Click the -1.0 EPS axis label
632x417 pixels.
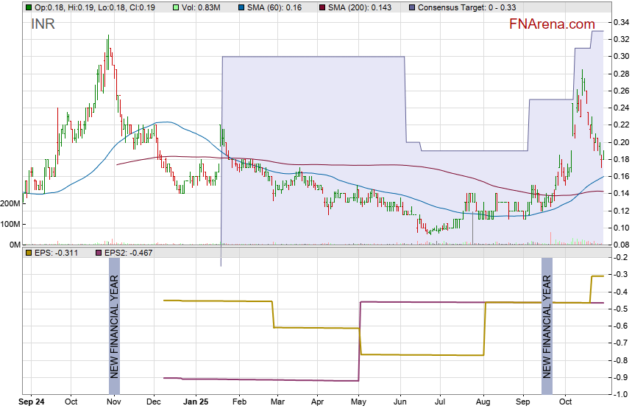click(619, 394)
